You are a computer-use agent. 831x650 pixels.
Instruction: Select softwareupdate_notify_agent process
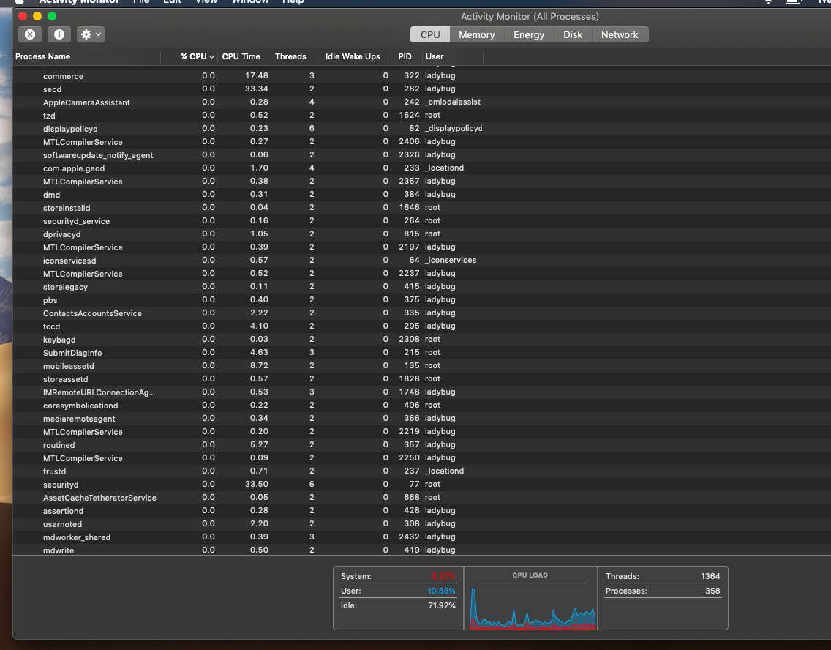click(422, 154)
